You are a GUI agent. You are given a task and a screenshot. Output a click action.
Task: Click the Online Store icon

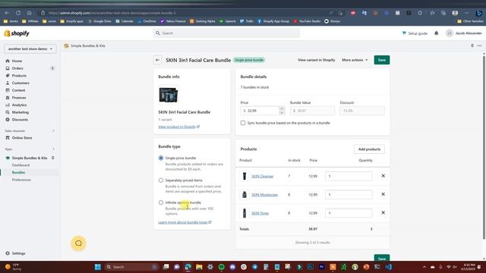[8, 138]
